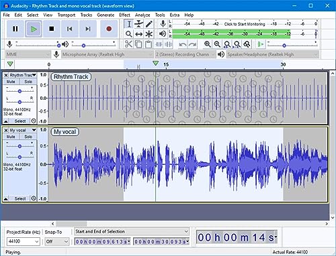Zoom in with the plus magnifier
Image resolution: width=336 pixels, height=256 pixels.
click(208, 44)
